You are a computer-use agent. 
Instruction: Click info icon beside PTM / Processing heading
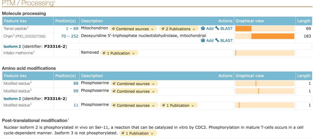(55, 2)
